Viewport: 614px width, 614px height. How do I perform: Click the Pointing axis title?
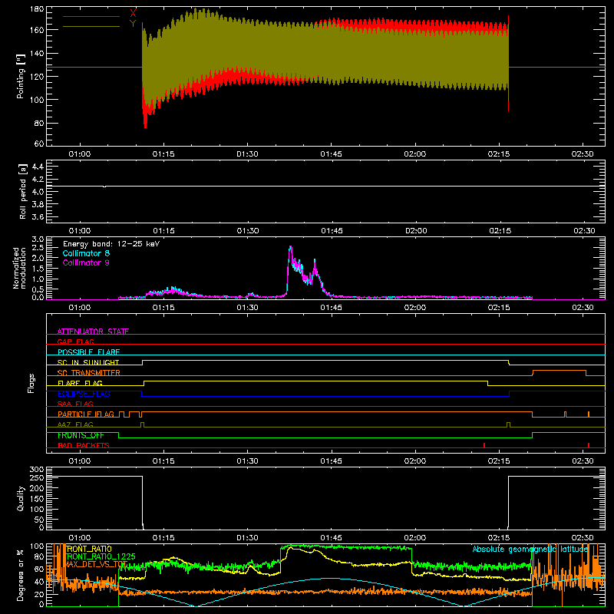coord(21,76)
